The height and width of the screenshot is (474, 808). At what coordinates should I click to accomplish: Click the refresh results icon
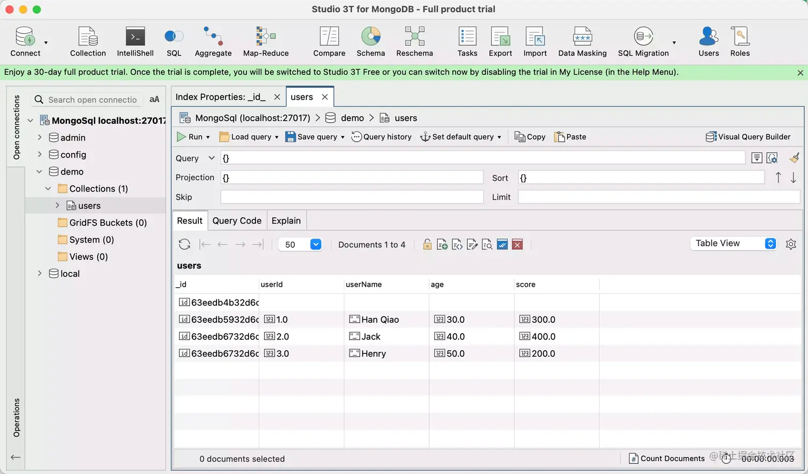tap(184, 244)
